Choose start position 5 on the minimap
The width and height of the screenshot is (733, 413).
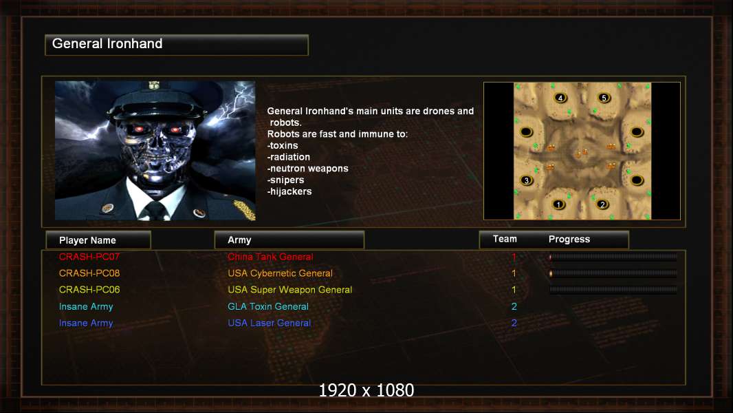pyautogui.click(x=604, y=98)
